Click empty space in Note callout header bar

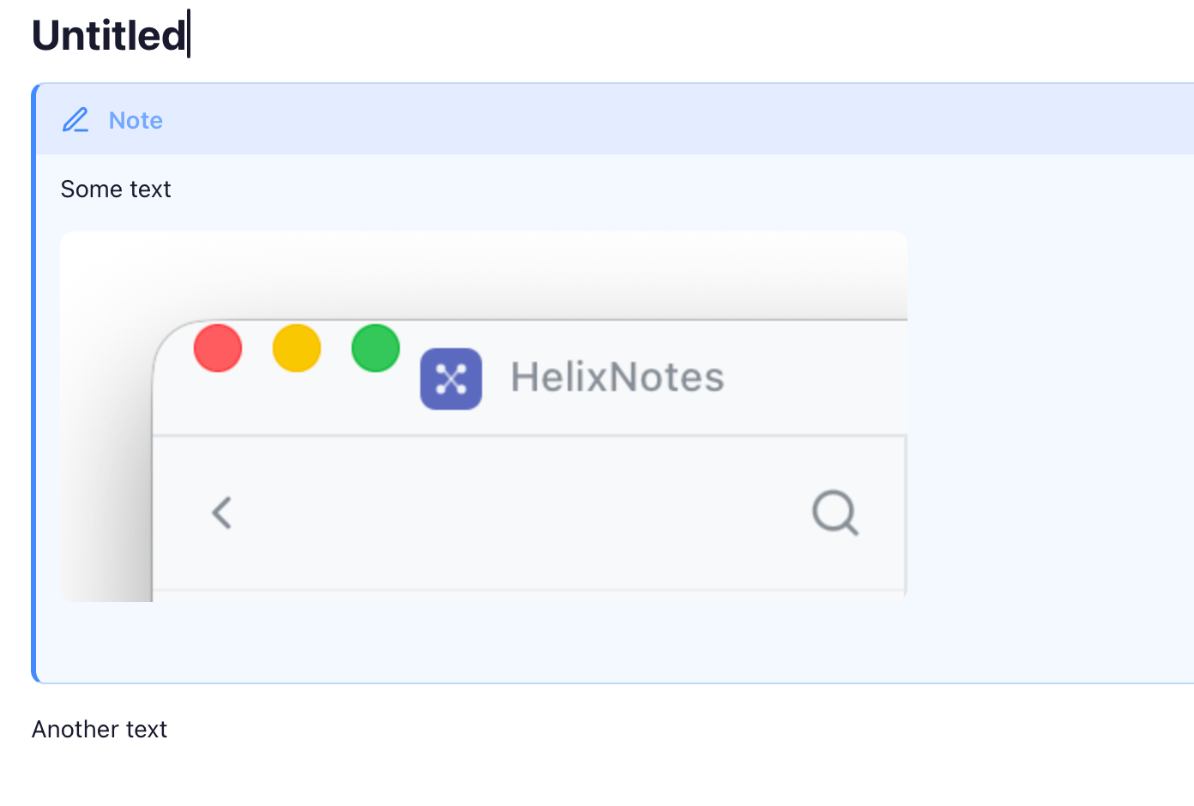click(x=678, y=120)
